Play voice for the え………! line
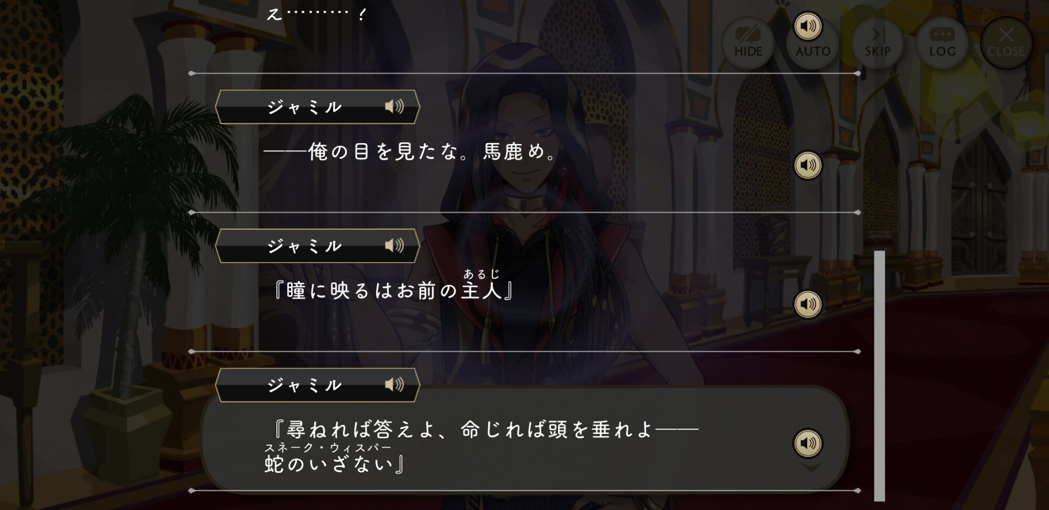Screen dimensions: 1049x510 click(808, 26)
